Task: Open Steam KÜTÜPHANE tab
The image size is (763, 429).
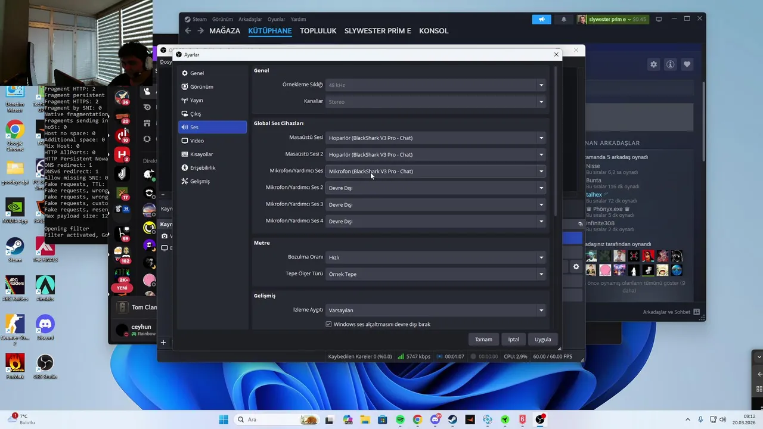Action: [270, 31]
